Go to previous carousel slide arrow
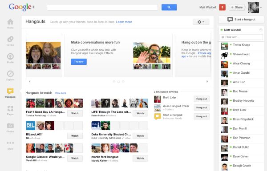Image resolution: width=267 pixels, height=171 pixels. click(30, 81)
